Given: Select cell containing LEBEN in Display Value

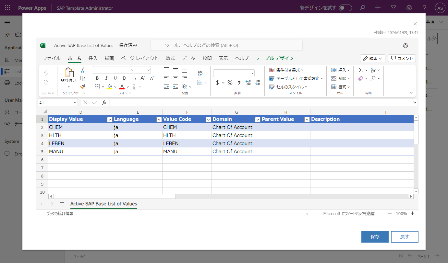Looking at the screenshot, I should coord(80,143).
